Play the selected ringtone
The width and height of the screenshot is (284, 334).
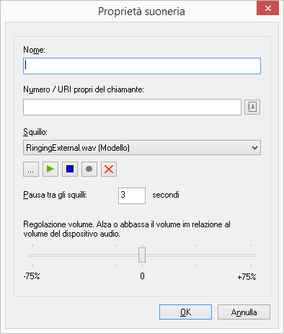click(50, 169)
